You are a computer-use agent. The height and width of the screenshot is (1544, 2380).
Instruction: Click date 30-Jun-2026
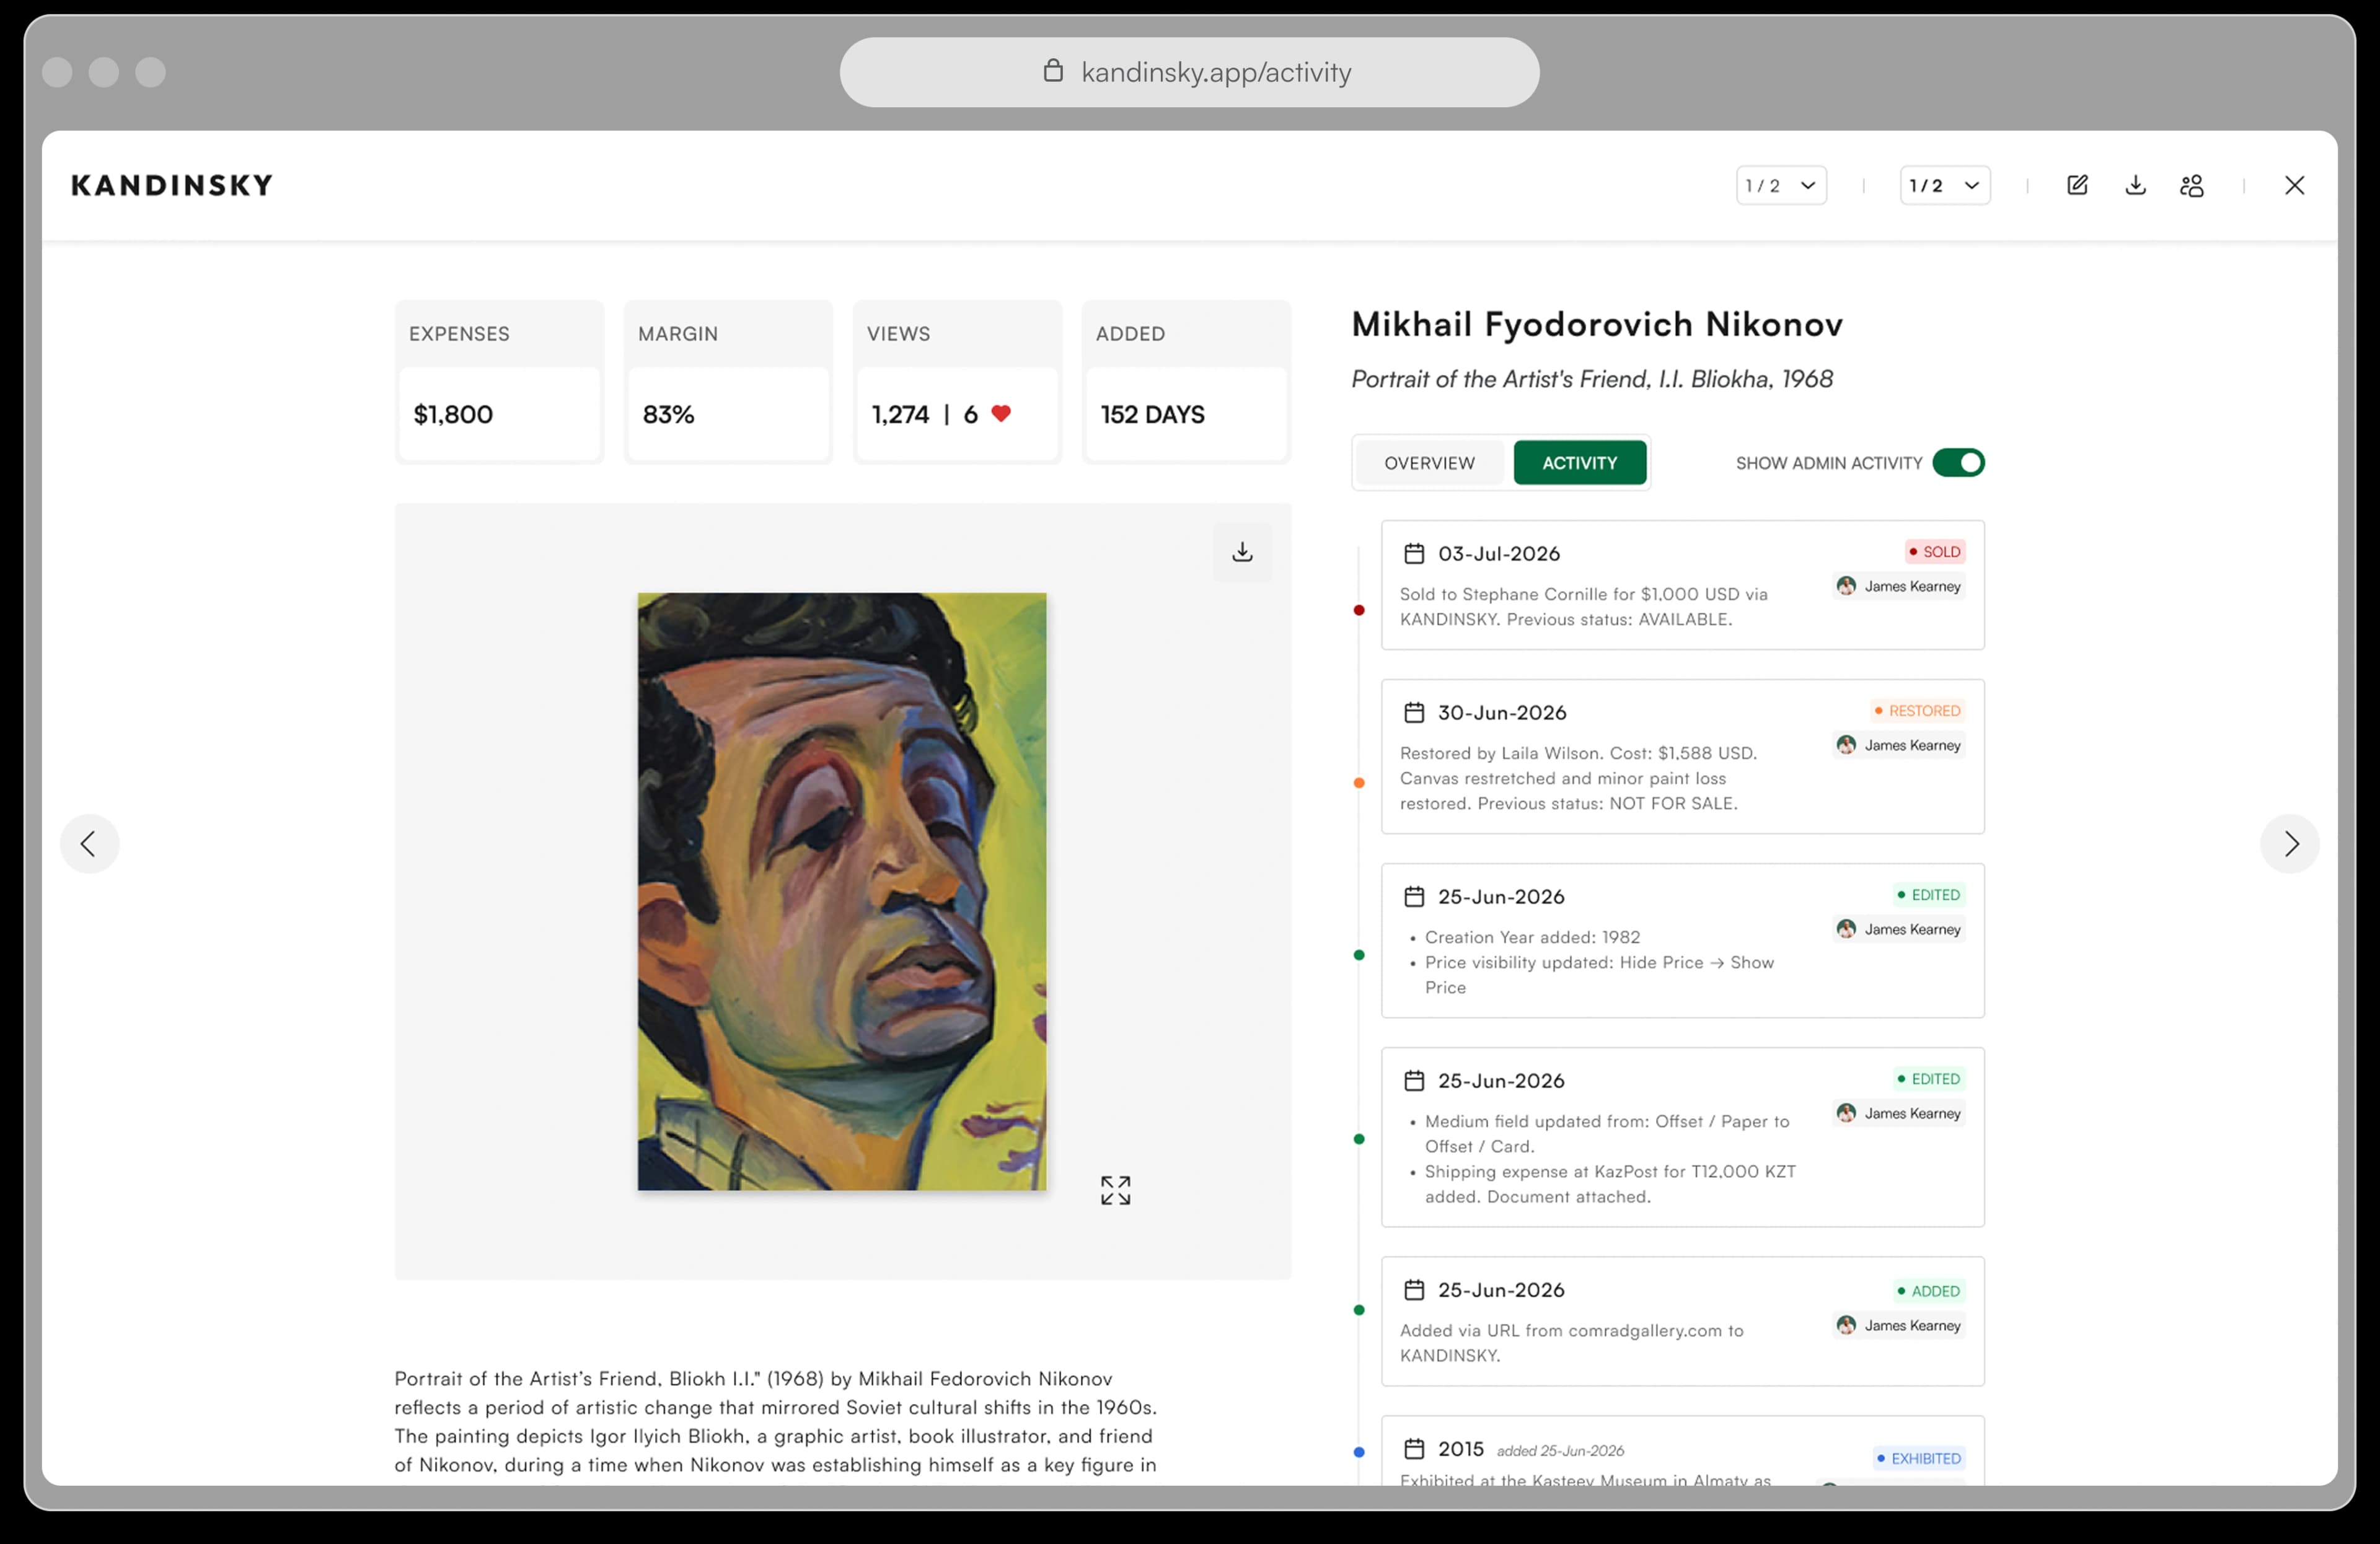point(1502,711)
